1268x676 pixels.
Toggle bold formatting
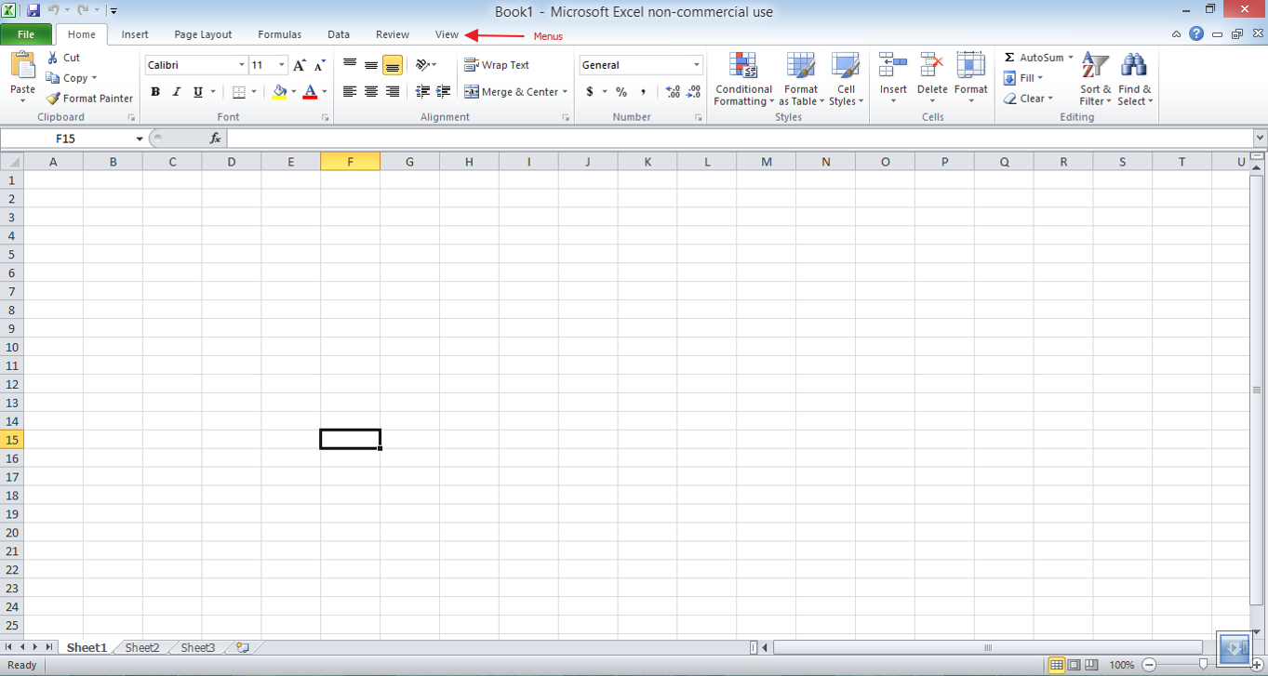(155, 91)
